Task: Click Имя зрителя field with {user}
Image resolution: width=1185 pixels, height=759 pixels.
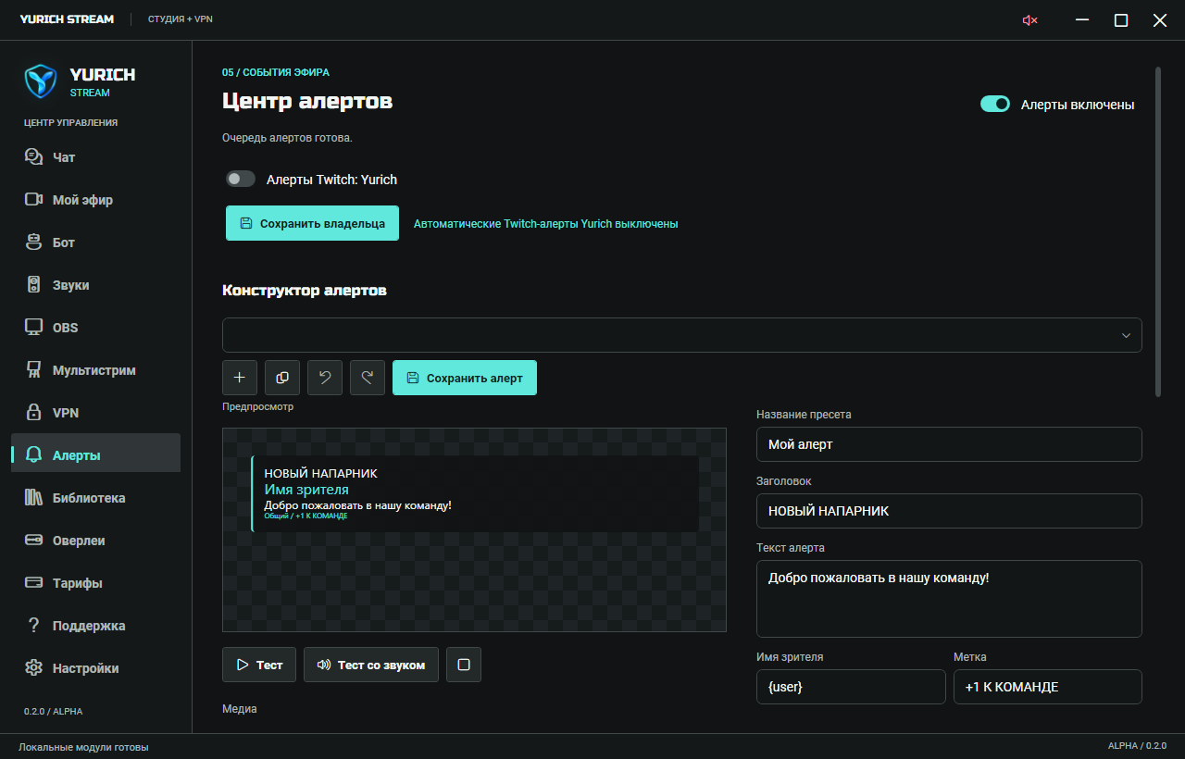Action: coord(851,687)
